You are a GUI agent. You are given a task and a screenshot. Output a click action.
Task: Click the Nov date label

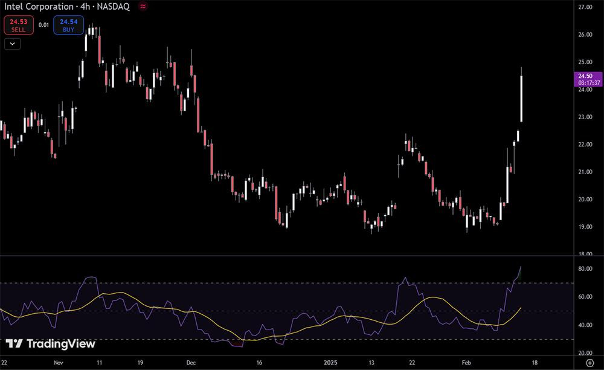(x=58, y=363)
